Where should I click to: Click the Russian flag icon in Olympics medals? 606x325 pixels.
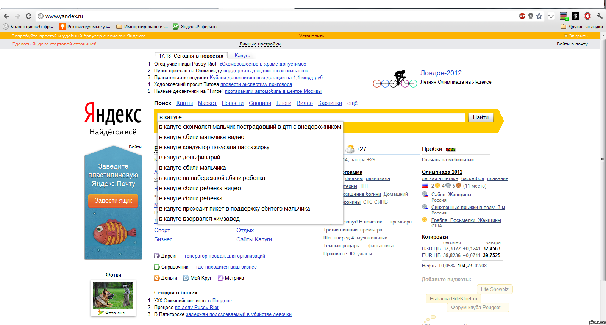click(425, 186)
